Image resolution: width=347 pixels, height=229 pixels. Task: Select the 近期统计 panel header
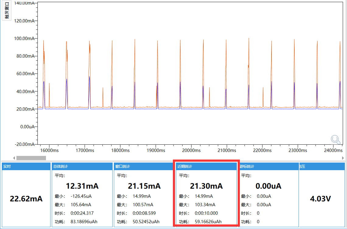[x=206, y=166]
